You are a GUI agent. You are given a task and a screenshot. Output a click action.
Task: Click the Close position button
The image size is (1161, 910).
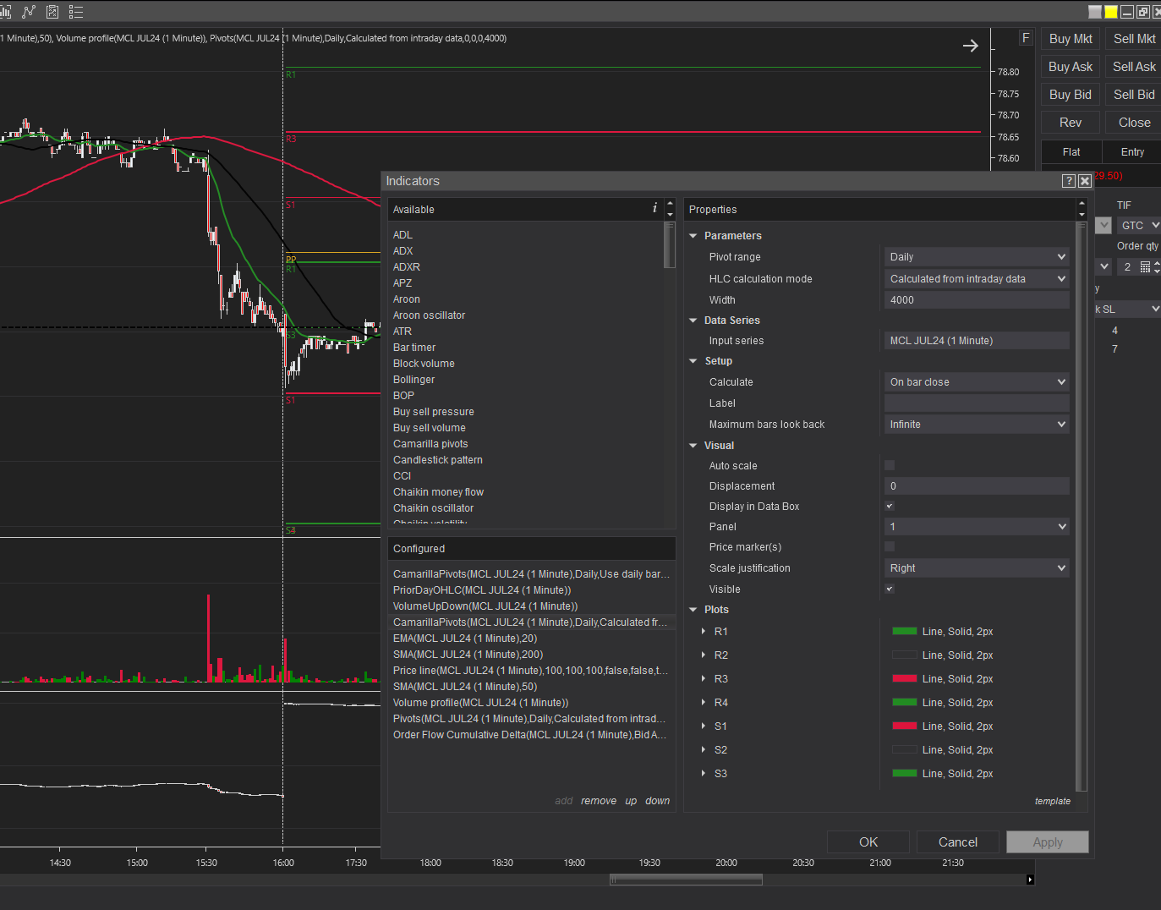(1134, 123)
